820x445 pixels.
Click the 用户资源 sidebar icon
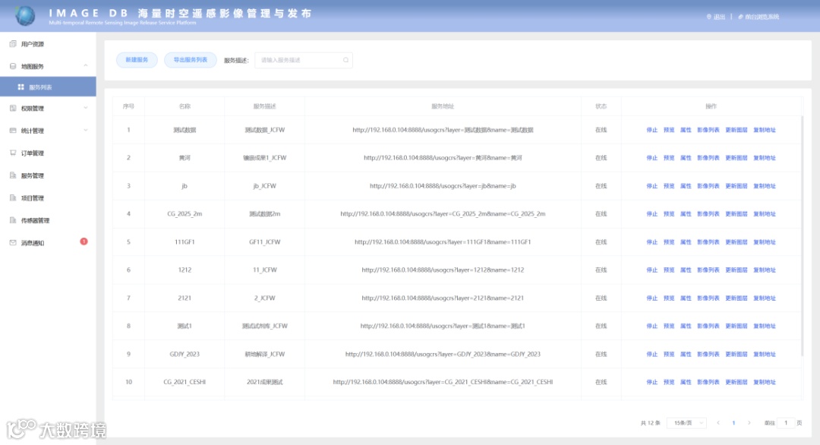(x=13, y=44)
